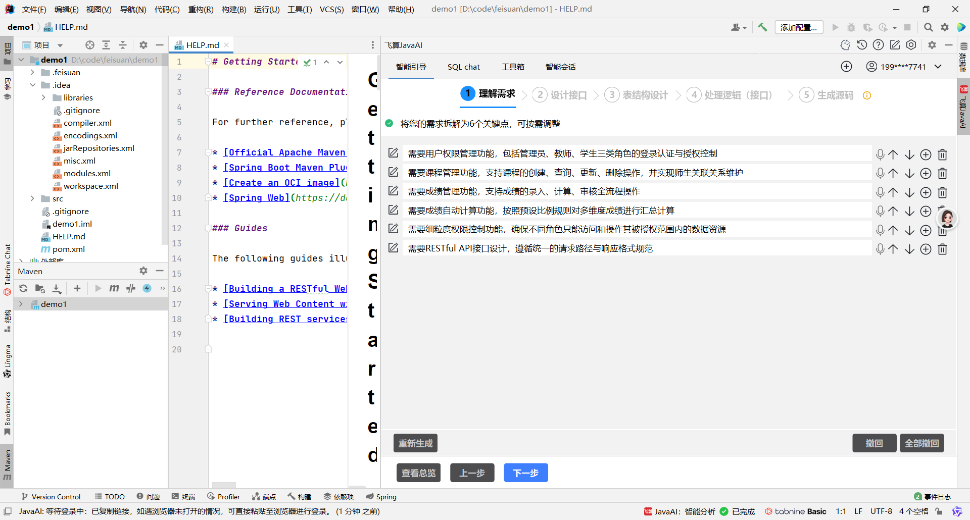Screen dimensions: 970x520
Task: Select pom.xml in the project tree
Action: [x=68, y=249]
